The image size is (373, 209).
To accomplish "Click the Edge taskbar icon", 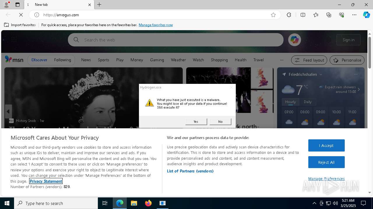I will coord(120,203).
